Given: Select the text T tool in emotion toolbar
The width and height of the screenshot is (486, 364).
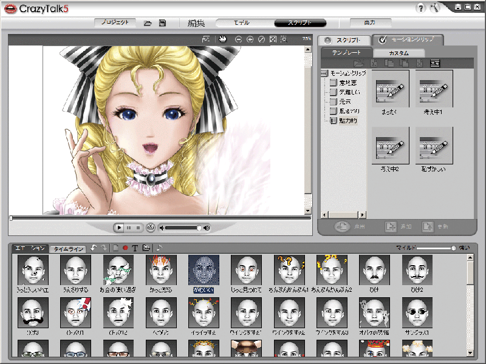Looking at the screenshot, I should coord(135,248).
